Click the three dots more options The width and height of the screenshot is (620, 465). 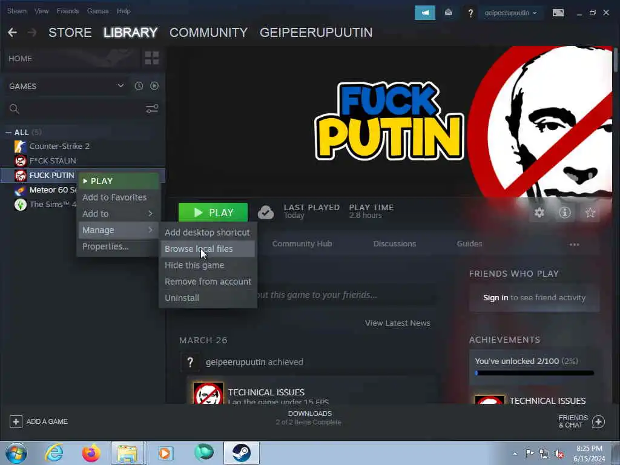[574, 245]
